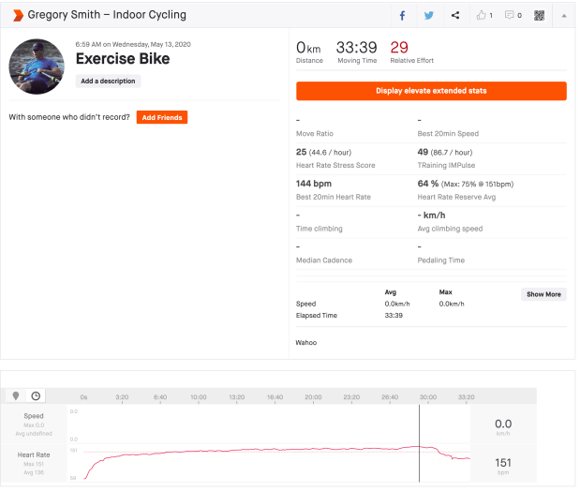Open athlete profile photo

[x=37, y=67]
